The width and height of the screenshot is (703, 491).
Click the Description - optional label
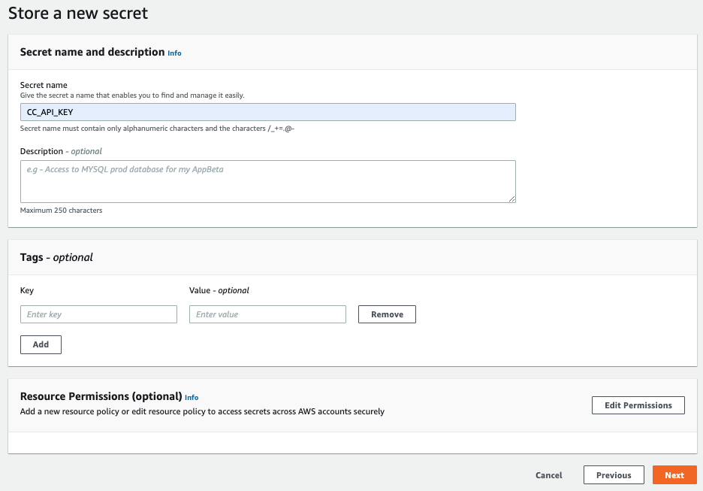(61, 151)
